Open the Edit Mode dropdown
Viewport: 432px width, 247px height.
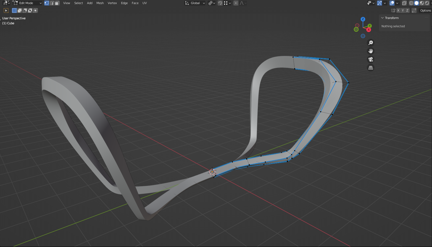coord(27,3)
